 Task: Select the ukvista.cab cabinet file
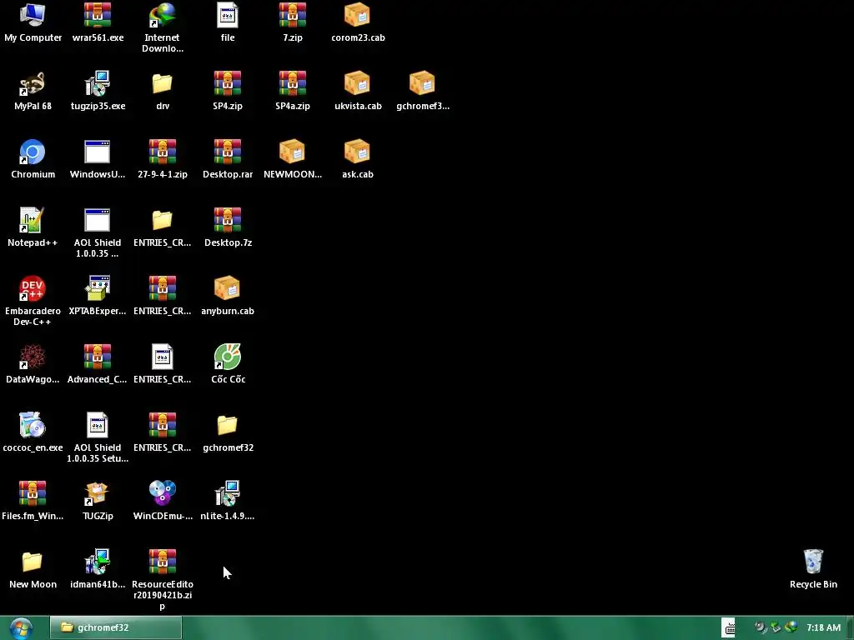[x=357, y=84]
